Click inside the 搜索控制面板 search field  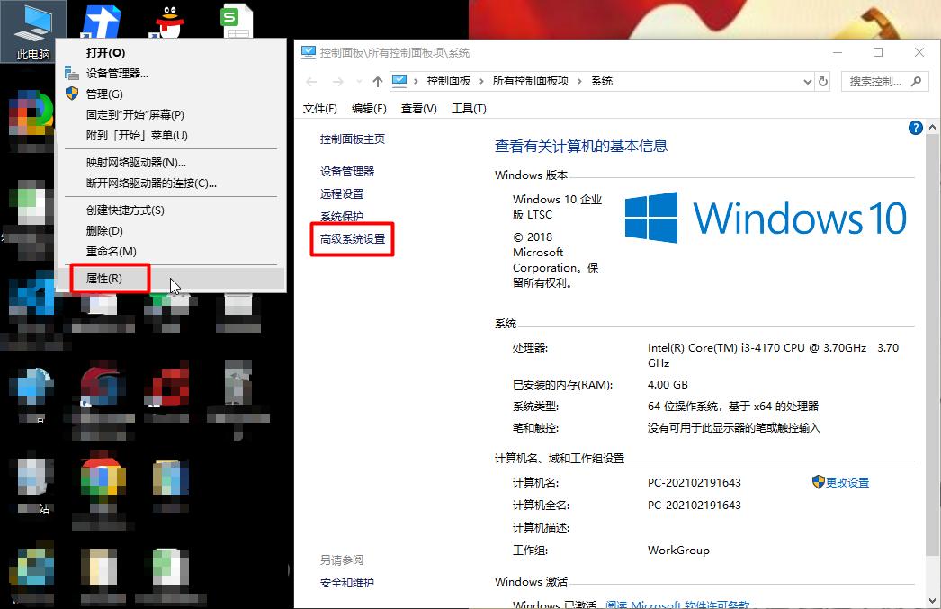(x=879, y=81)
